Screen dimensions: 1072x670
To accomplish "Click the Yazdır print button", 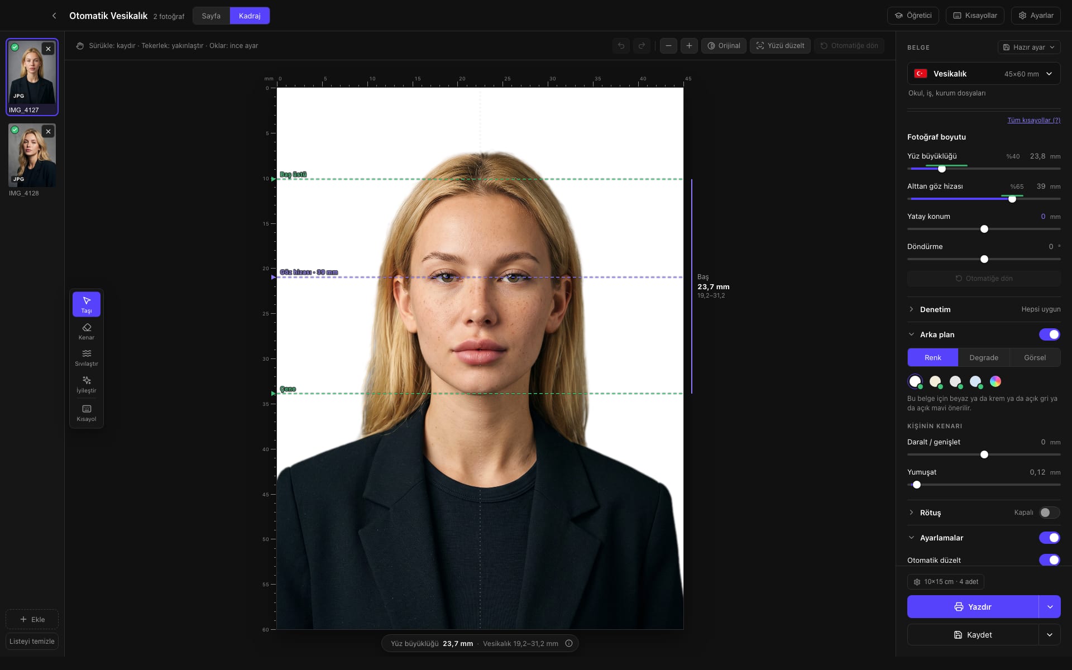I will pyautogui.click(x=973, y=607).
